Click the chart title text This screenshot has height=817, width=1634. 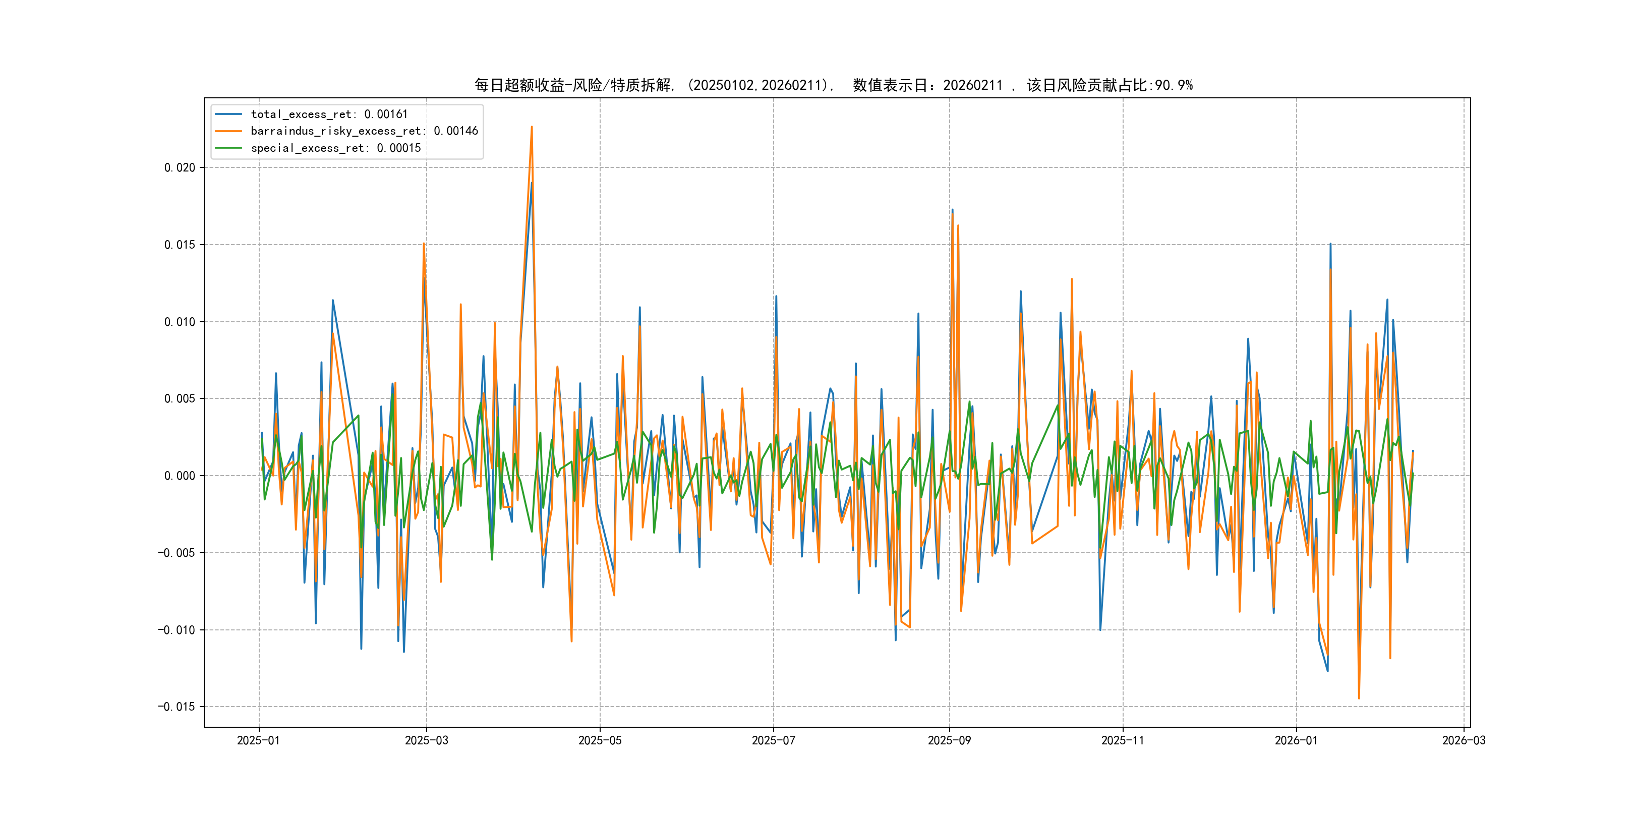[833, 85]
